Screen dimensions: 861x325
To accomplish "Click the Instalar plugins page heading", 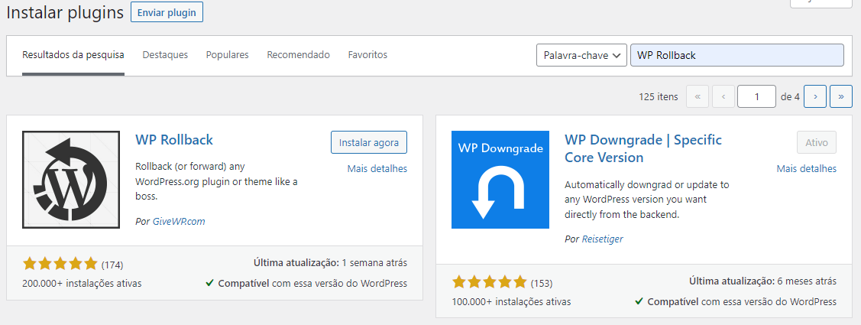I will coord(65,13).
